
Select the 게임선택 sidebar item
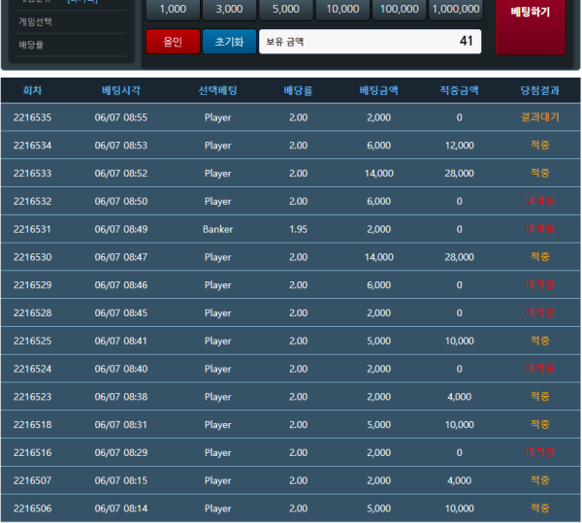point(37,21)
